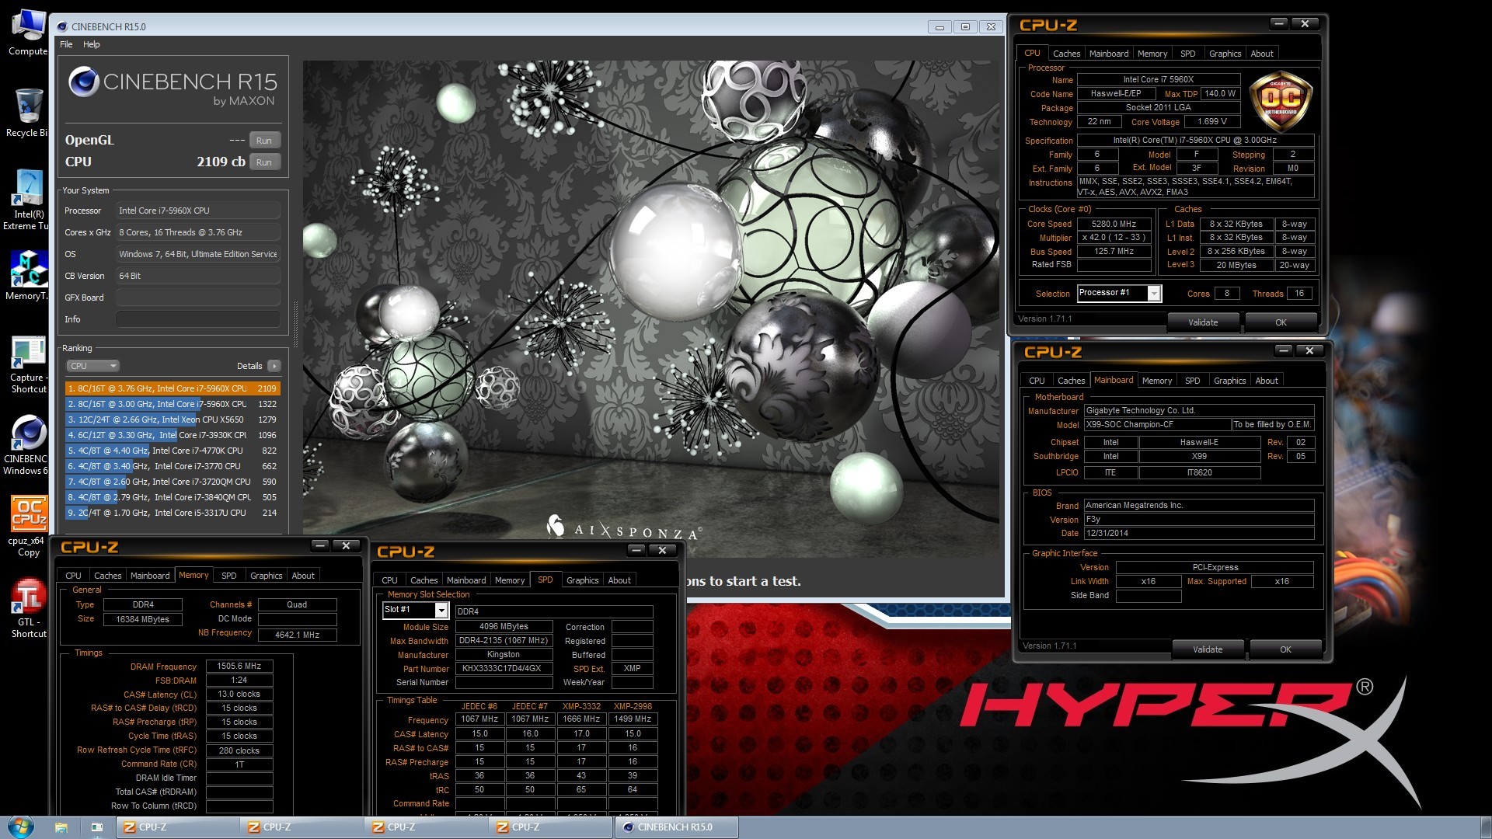Click the GFX Board field in Cinebench
The image size is (1492, 839).
[x=198, y=298]
